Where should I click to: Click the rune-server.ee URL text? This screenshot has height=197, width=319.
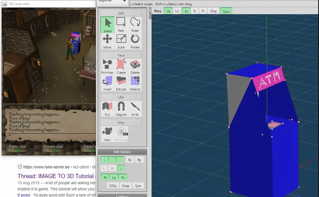click(46, 167)
